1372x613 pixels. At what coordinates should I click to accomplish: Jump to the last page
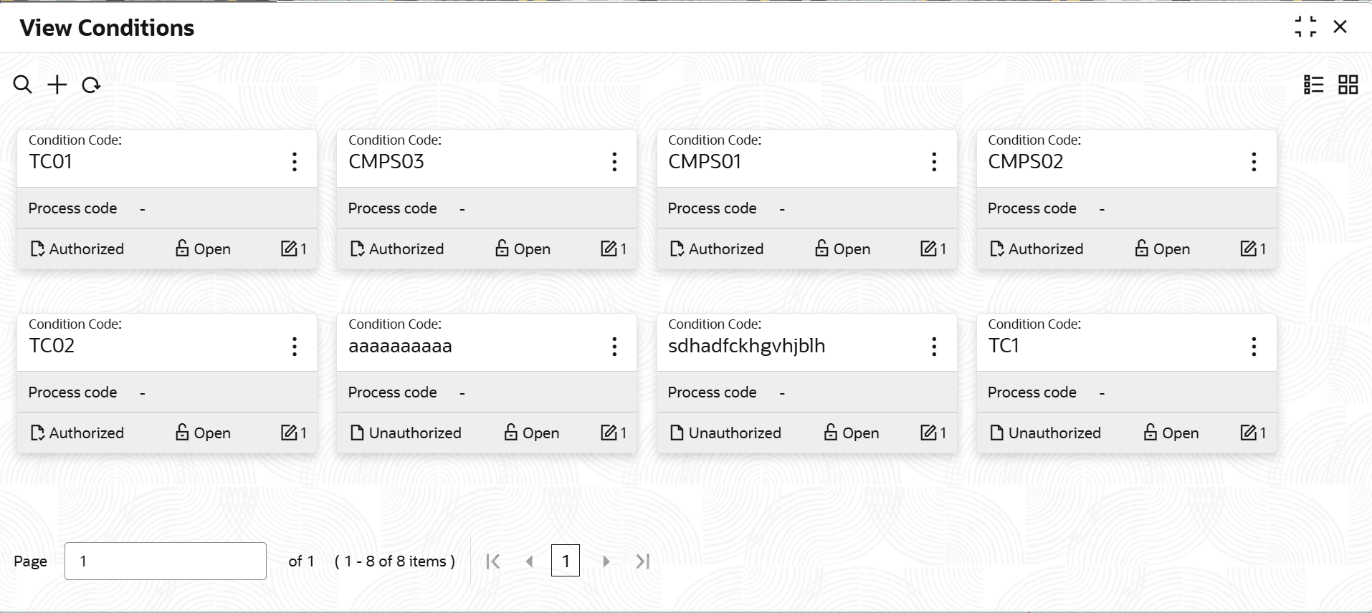pos(643,561)
